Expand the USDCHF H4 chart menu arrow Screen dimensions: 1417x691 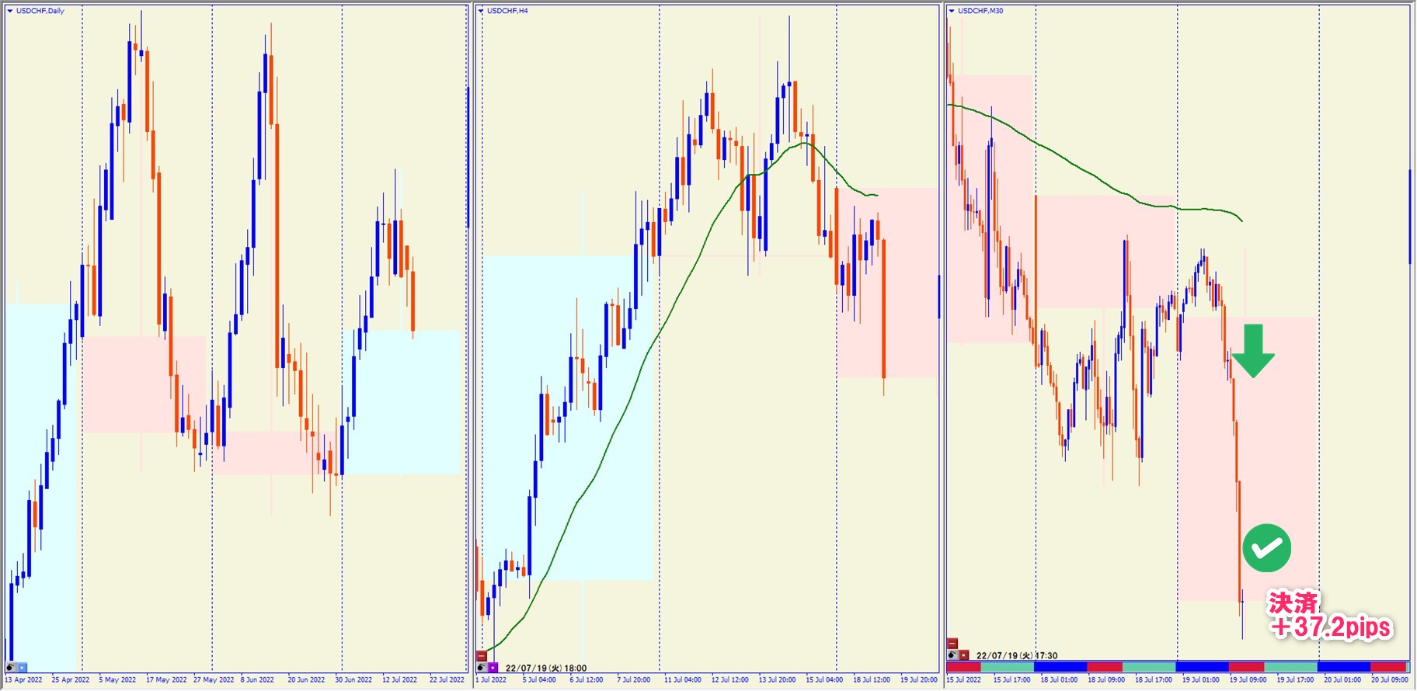tap(481, 11)
